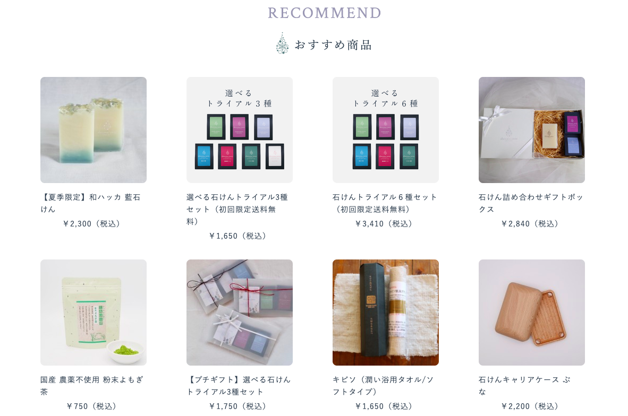628x416 pixels.
Task: Click the RECOMMEND section heading
Action: point(325,13)
